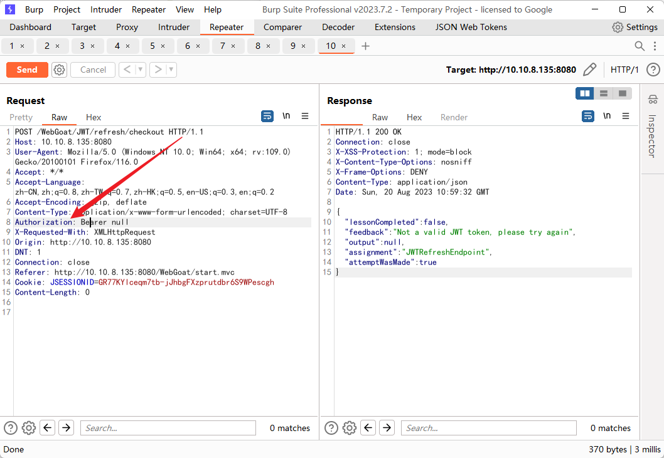Open the View menu
Image resolution: width=664 pixels, height=458 pixels.
click(x=185, y=9)
